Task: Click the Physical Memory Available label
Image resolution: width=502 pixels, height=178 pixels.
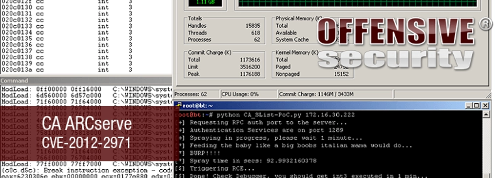Action: coord(286,33)
